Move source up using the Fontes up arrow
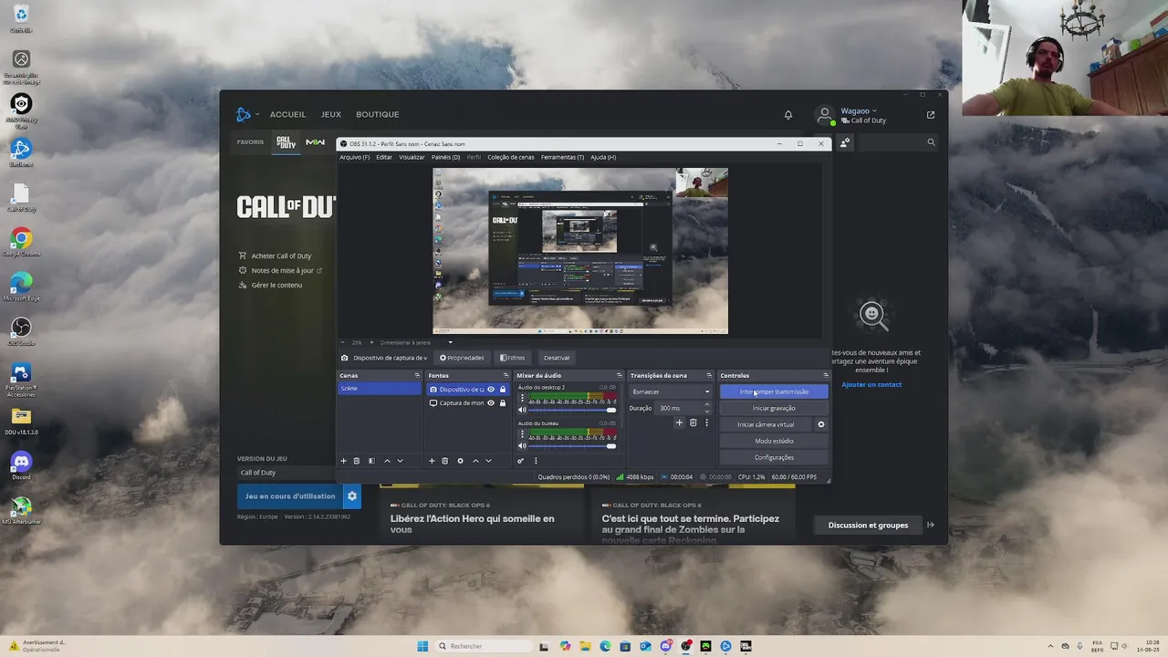 coord(475,461)
